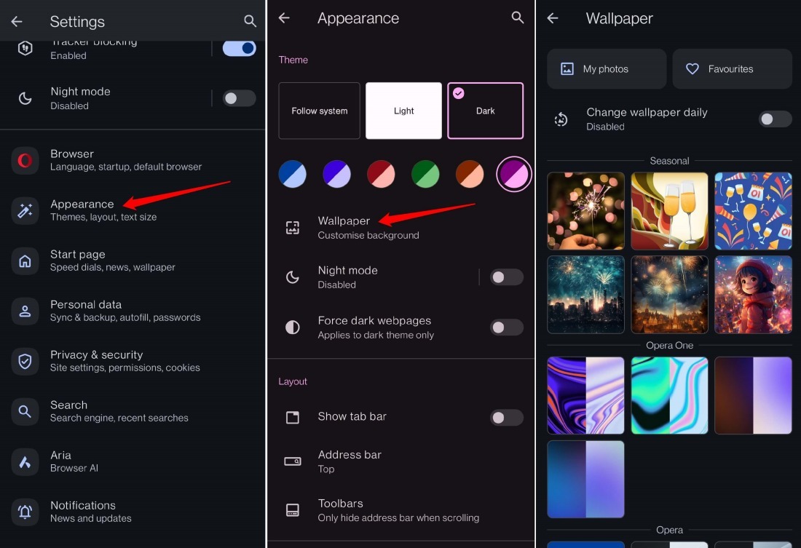Viewport: 801px width, 548px height.
Task: Tap the Show tab bar icon
Action: tap(293, 417)
